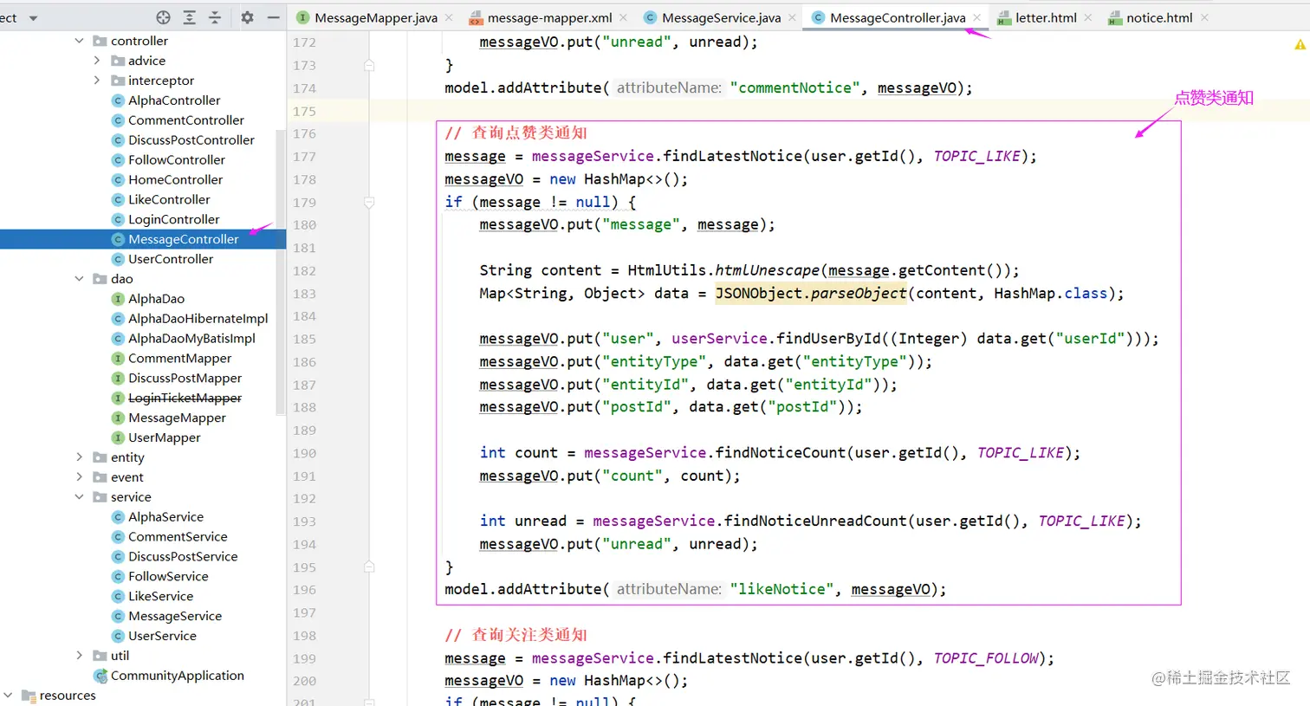This screenshot has width=1310, height=706.
Task: Toggle fold end marker at line 195
Action: click(x=369, y=567)
